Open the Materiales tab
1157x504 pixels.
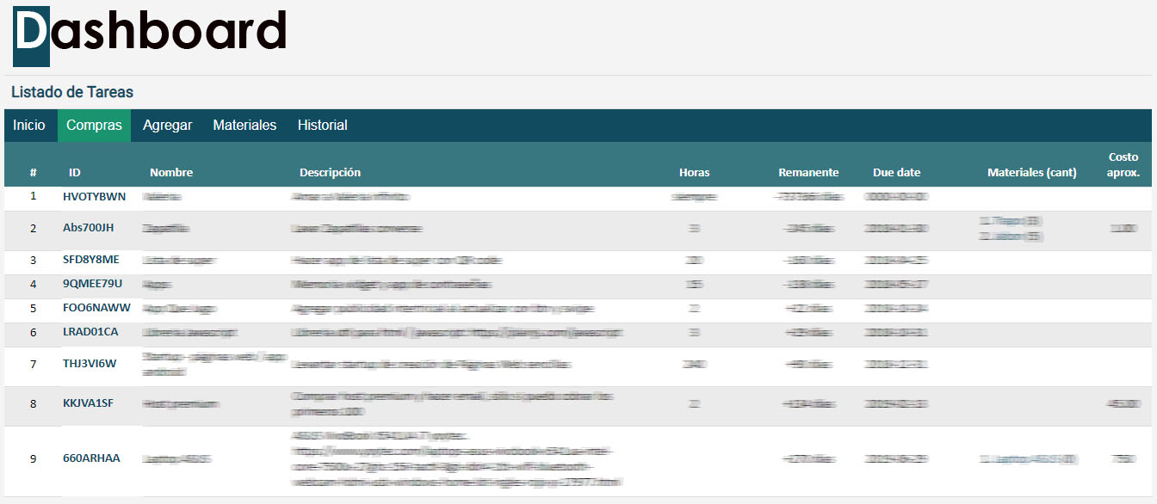click(244, 126)
